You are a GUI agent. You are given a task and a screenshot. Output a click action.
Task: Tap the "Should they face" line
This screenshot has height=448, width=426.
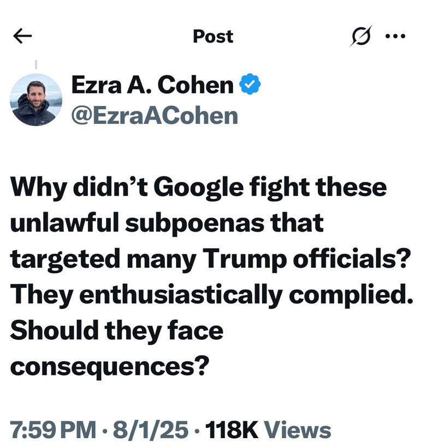tap(117, 329)
